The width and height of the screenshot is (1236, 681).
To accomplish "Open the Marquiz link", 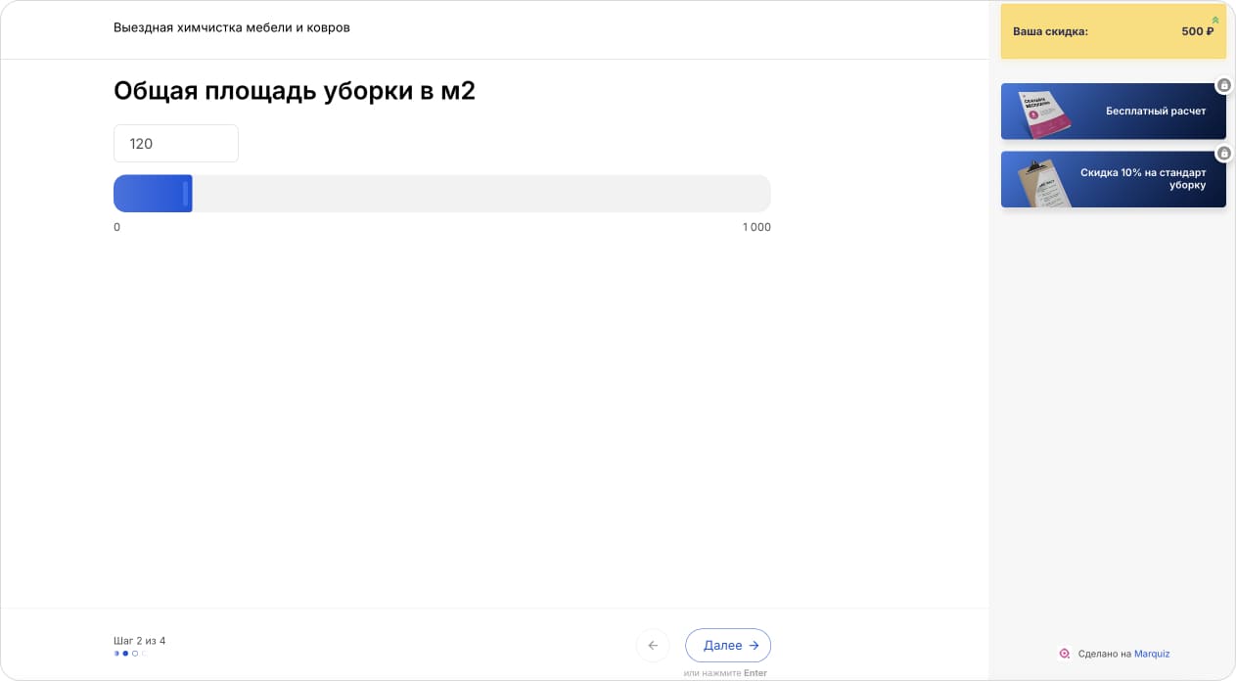I will pos(1152,654).
